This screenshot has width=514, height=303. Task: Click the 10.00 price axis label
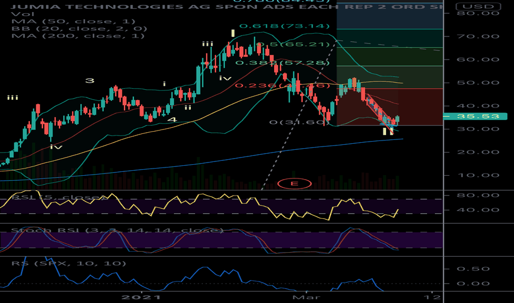pos(478,175)
